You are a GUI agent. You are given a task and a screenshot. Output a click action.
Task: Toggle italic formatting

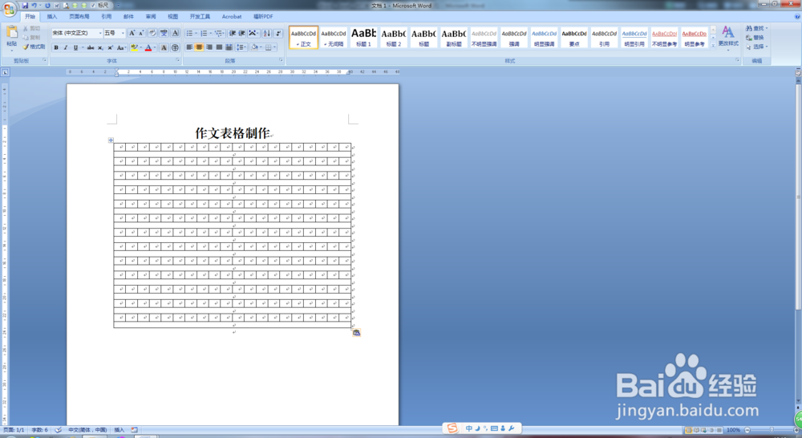(x=66, y=47)
